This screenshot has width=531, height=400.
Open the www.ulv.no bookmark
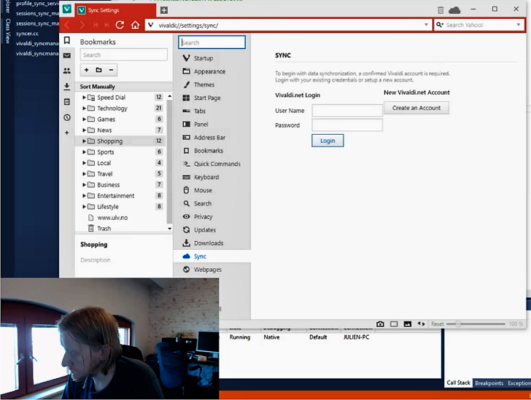click(x=112, y=218)
